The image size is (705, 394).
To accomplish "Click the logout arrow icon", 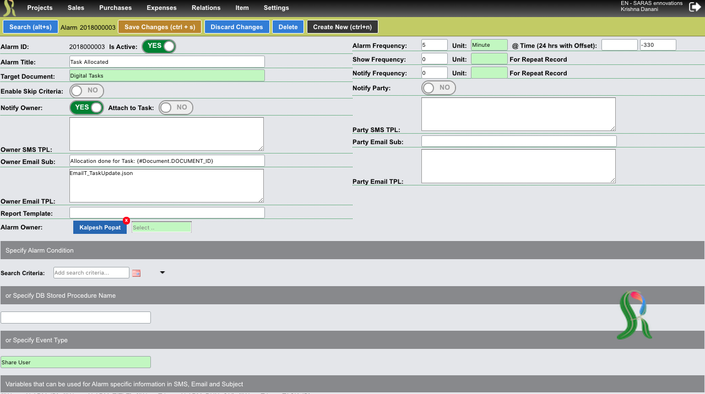I will point(695,7).
